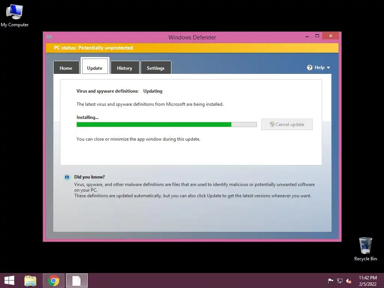
Task: Open the My Computer desktop icon
Action: pos(15,16)
